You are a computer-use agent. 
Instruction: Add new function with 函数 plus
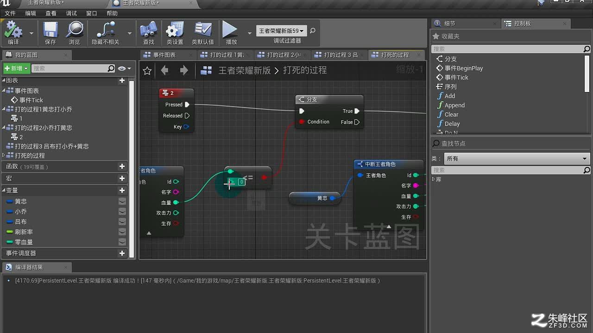(122, 166)
